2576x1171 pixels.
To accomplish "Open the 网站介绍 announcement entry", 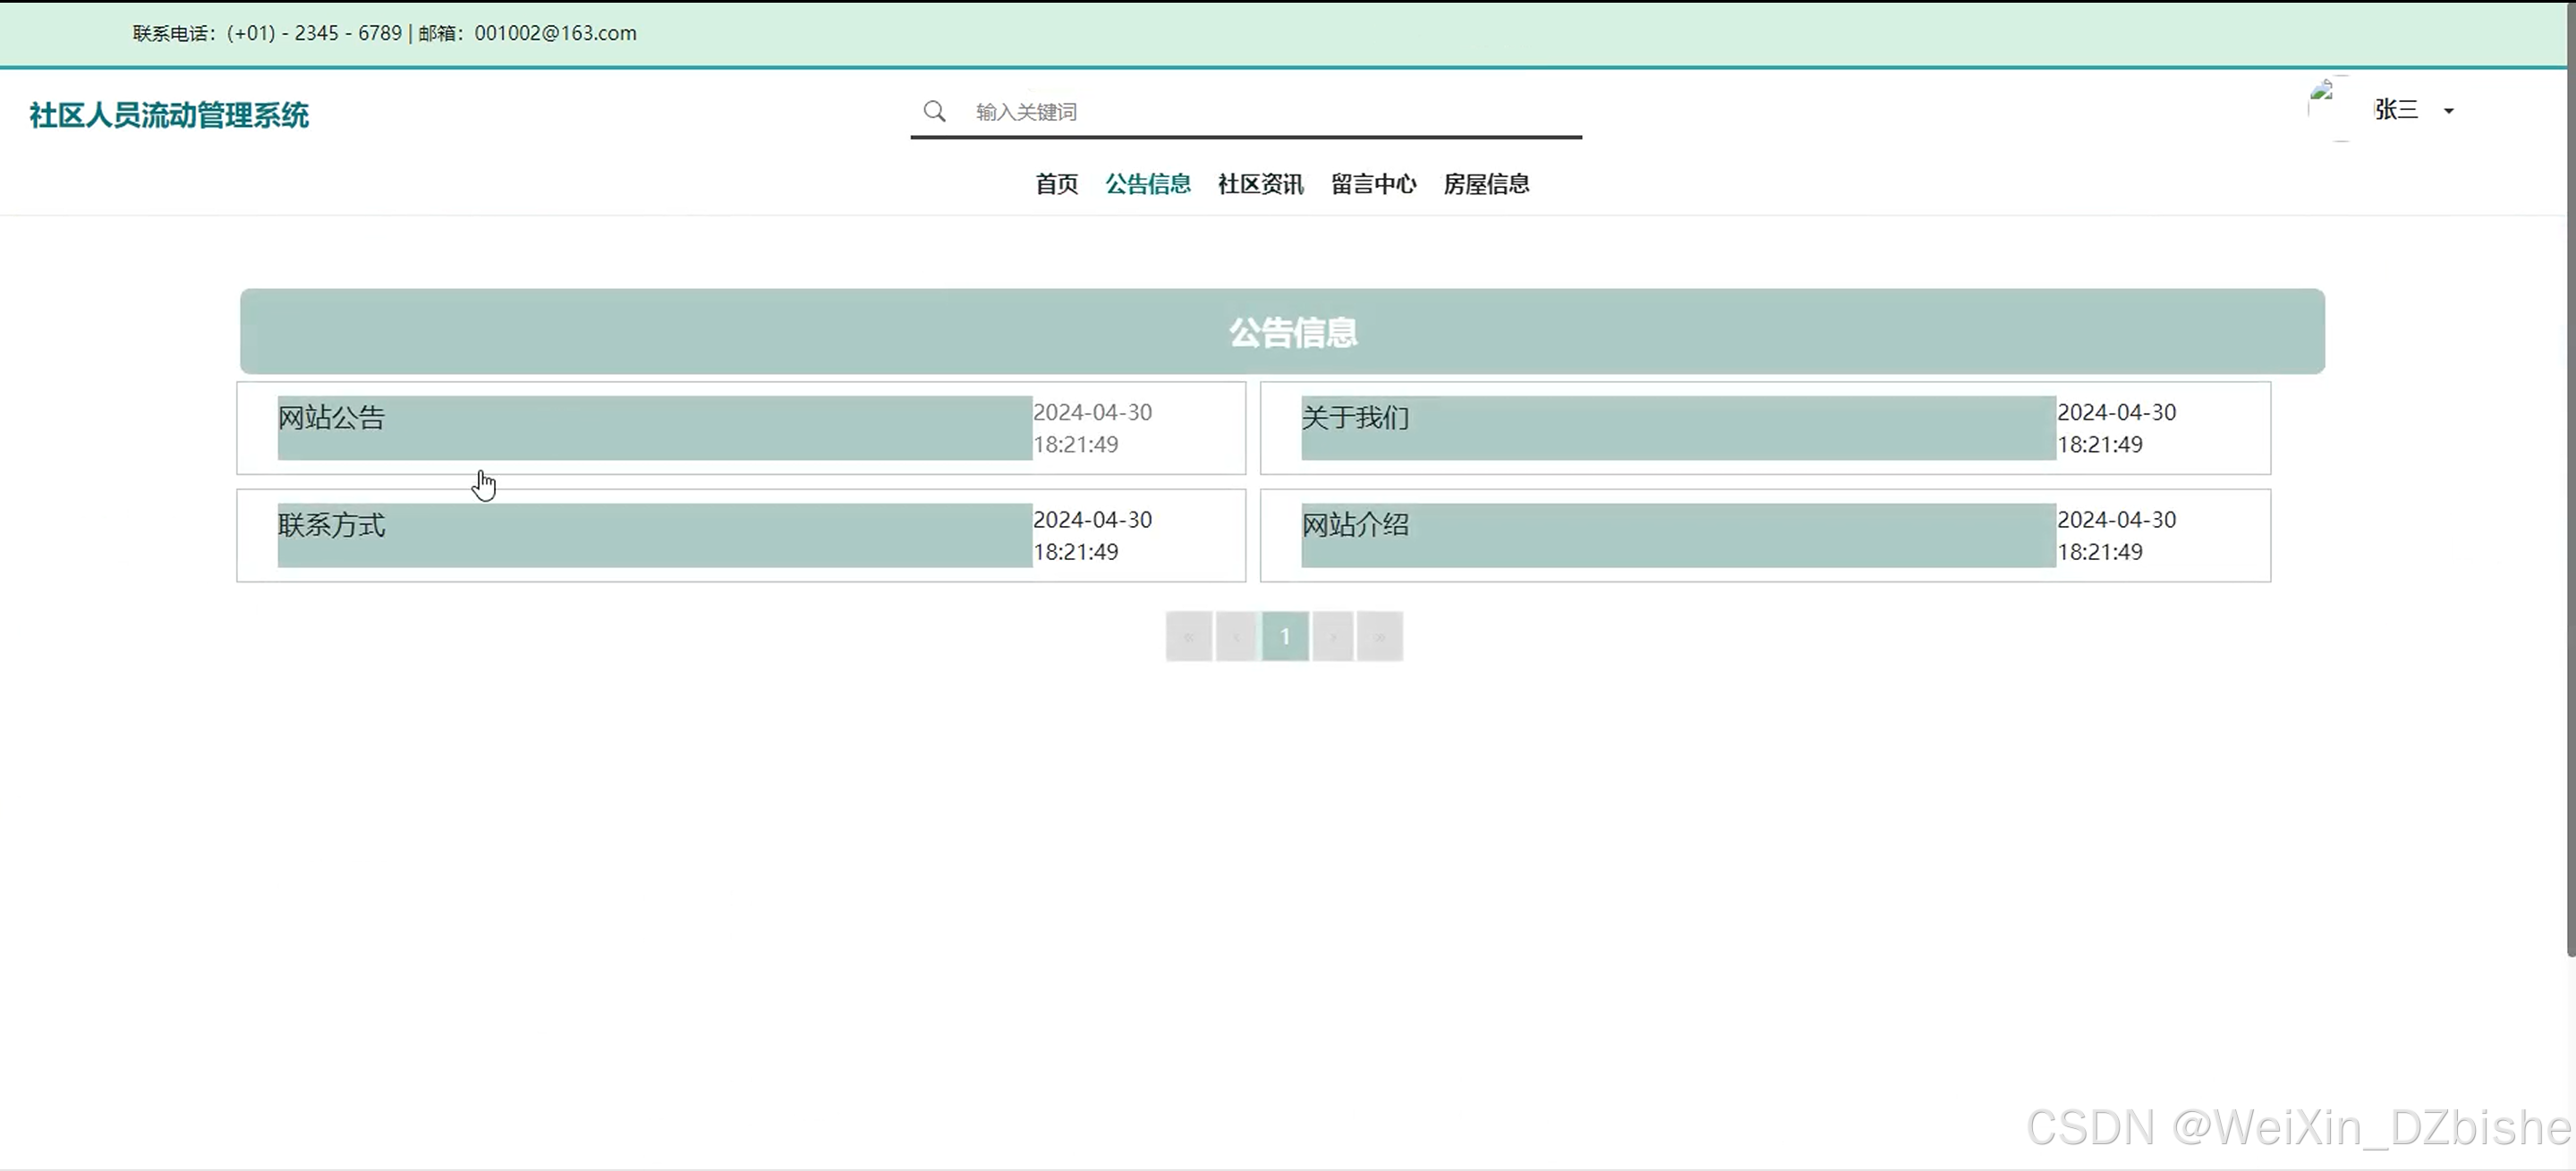I will click(x=1355, y=525).
